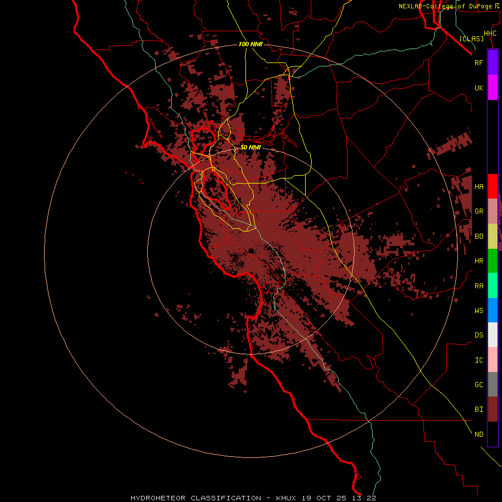Click the 'IC' legend label
This screenshot has height=502, width=502.
479,360
